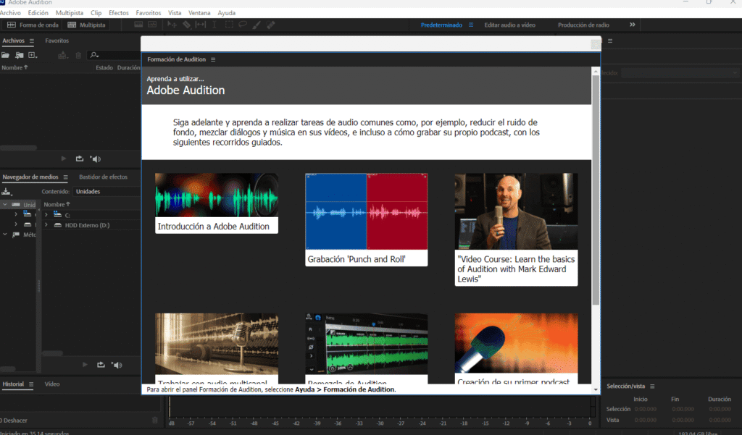Screen dimensions: 742x435
Task: Open the Selección/vista panel menu
Action: tap(652, 387)
